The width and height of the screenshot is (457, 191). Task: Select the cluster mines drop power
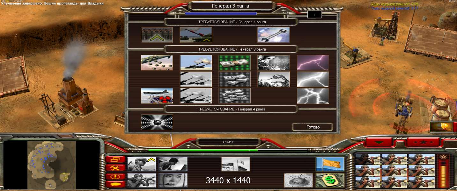pos(157,63)
